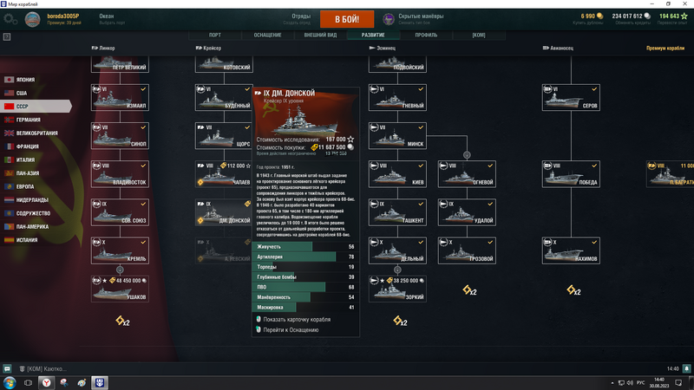
Task: Click the Линкор class header
Action: click(103, 49)
